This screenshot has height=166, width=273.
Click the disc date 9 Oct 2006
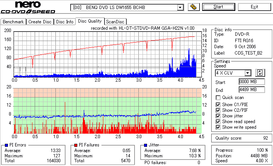tap(245, 47)
